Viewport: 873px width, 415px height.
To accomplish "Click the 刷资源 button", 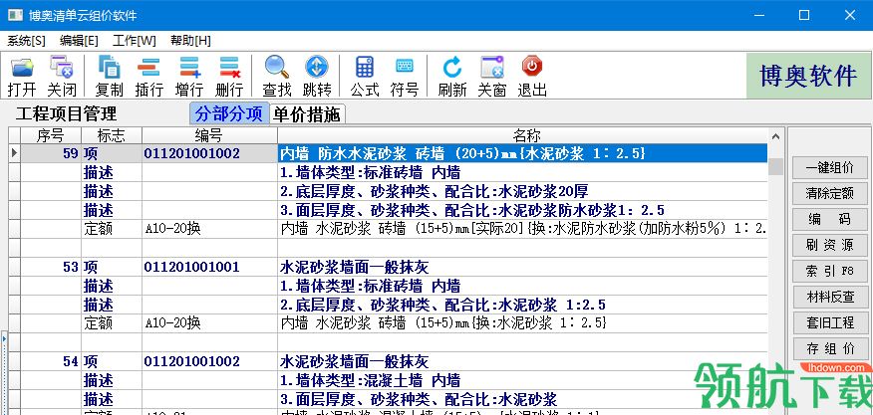I will 829,246.
